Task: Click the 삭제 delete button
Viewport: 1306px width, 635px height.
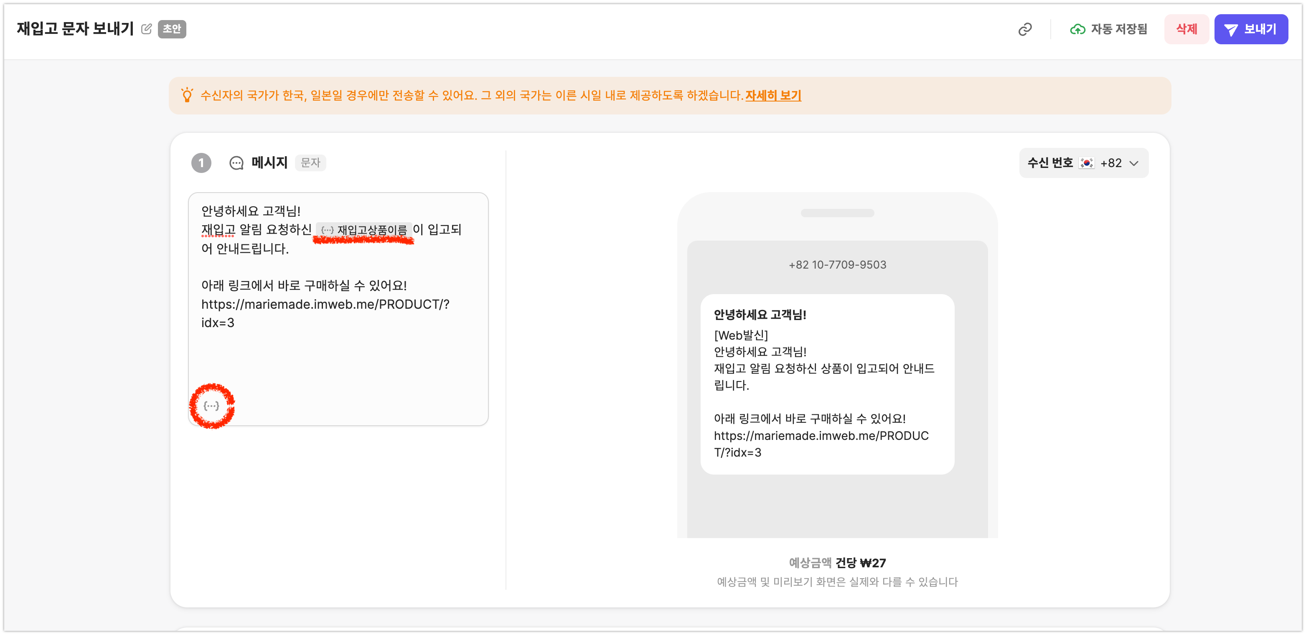Action: point(1187,29)
